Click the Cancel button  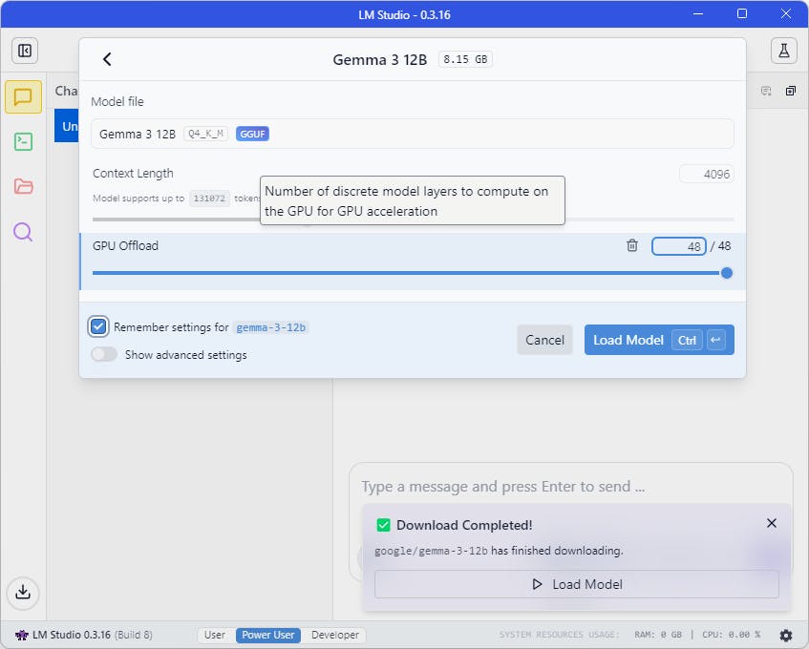(544, 340)
